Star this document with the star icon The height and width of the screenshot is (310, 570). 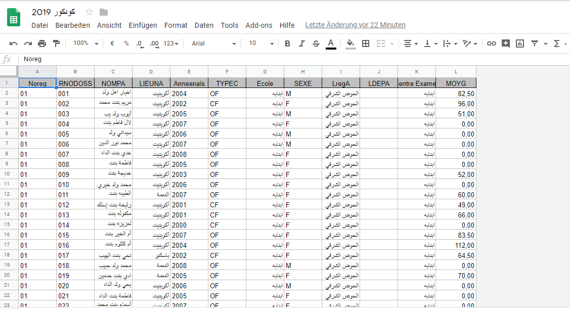click(x=90, y=12)
